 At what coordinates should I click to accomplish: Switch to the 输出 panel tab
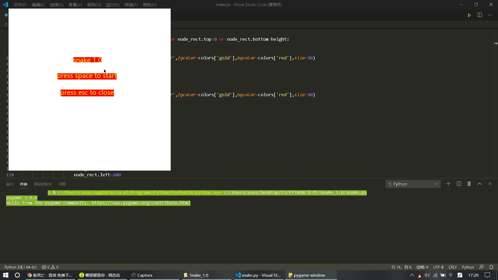(10, 184)
